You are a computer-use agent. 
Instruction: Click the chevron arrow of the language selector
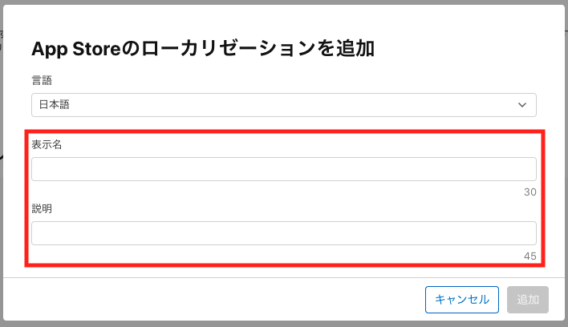pos(522,105)
